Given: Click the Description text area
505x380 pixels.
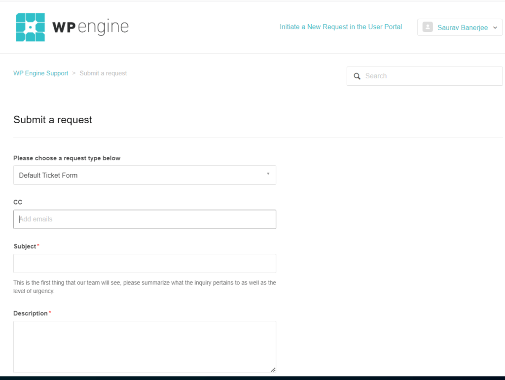Looking at the screenshot, I should [x=144, y=345].
